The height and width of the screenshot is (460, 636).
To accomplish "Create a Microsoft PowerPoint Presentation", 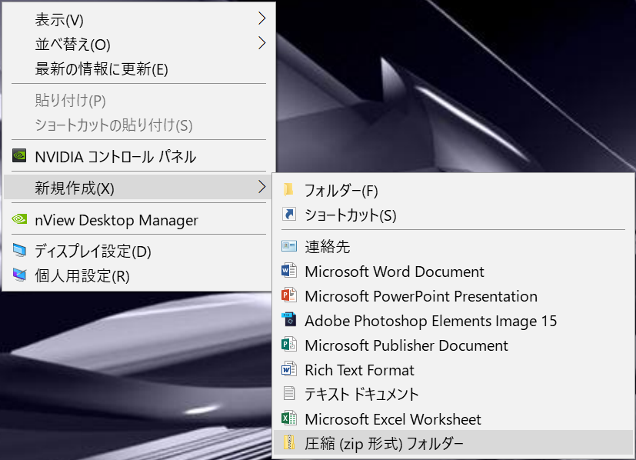I will click(454, 295).
